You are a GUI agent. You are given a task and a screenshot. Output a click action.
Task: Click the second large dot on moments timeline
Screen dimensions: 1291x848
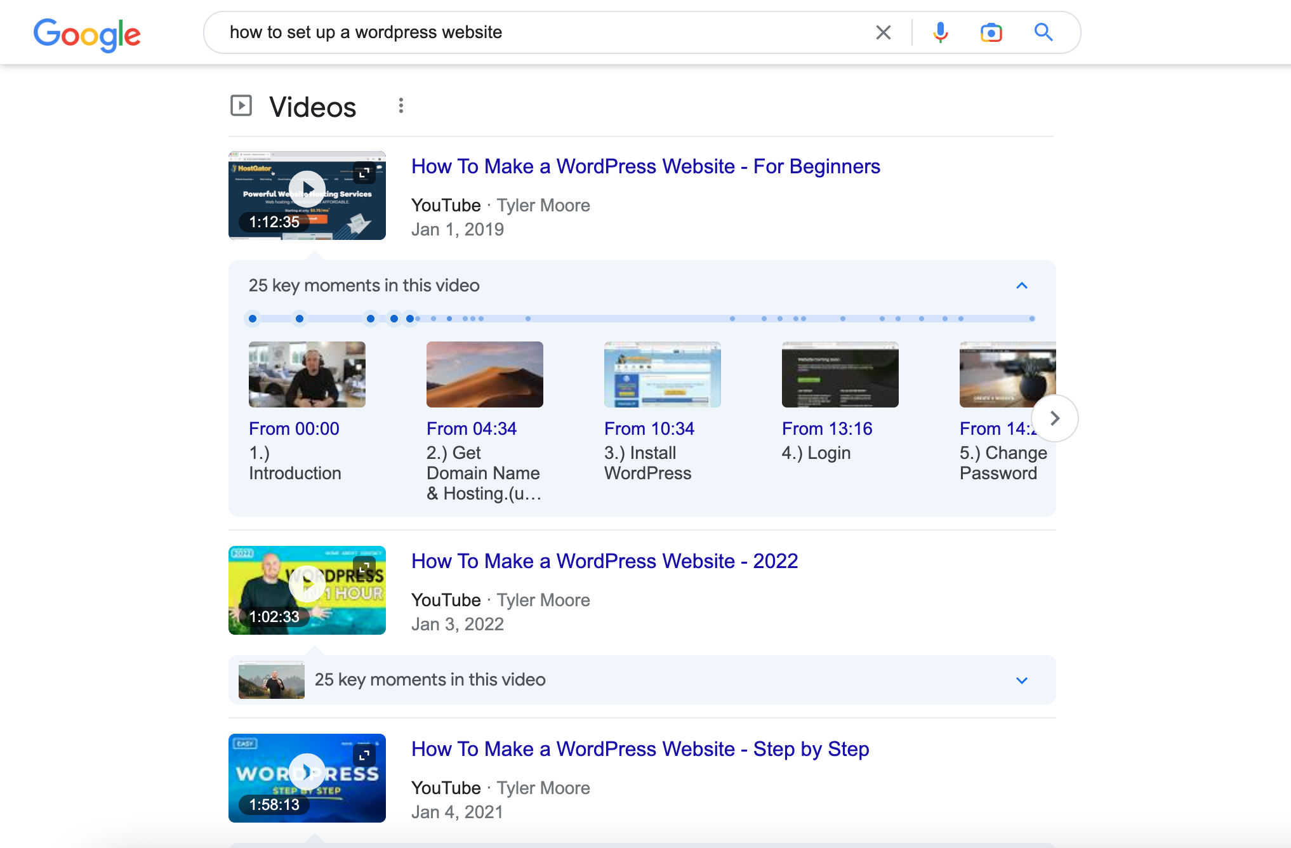[x=300, y=319]
